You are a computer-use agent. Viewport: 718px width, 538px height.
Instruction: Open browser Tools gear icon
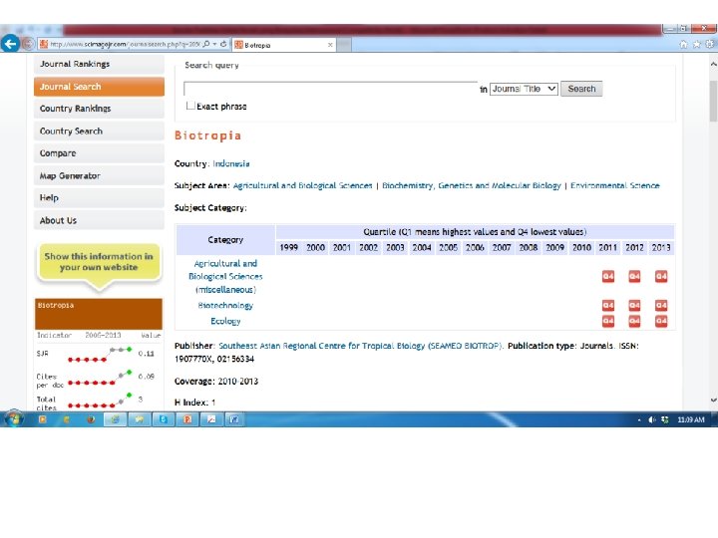(x=709, y=44)
